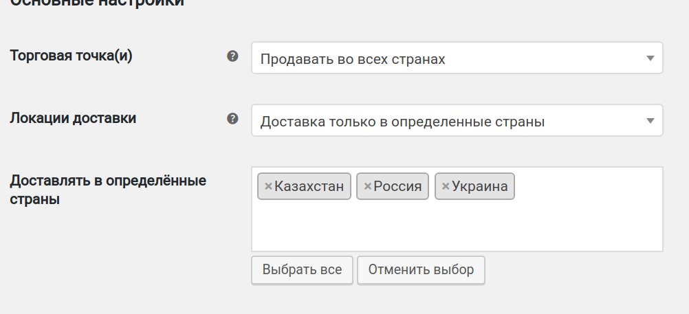689x314 pixels.
Task: Click the Торговая точка(и) label
Action: tap(71, 56)
